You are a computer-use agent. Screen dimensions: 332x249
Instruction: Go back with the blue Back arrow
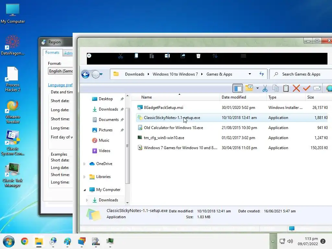pos(85,74)
